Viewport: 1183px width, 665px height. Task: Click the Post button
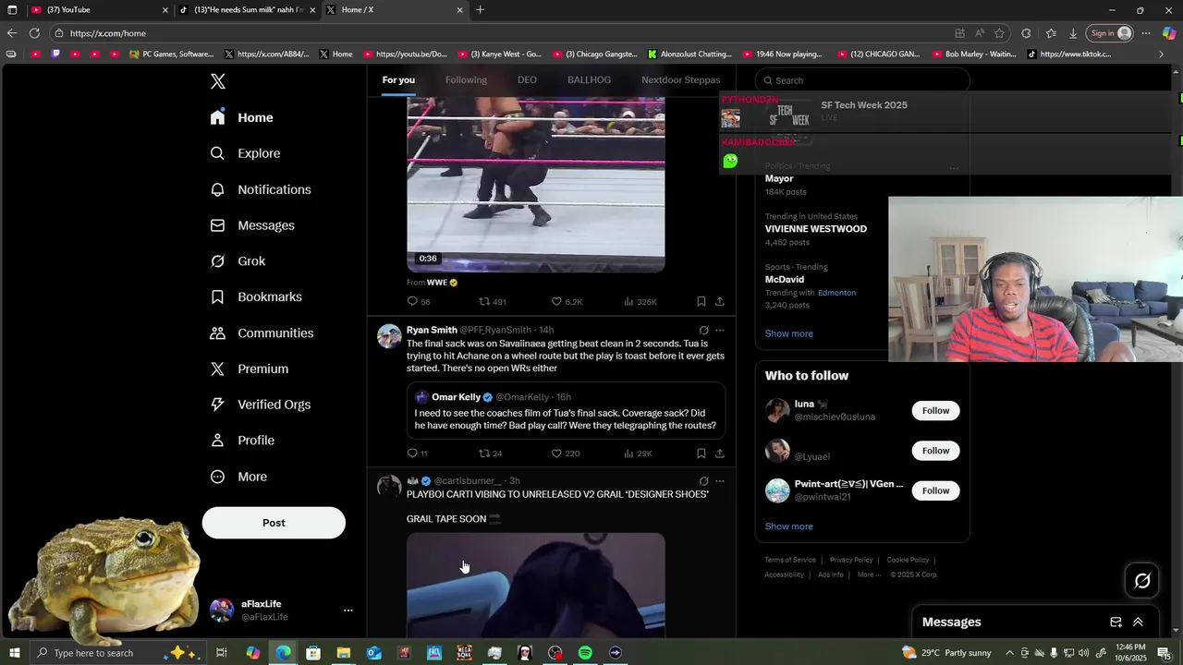pos(274,523)
